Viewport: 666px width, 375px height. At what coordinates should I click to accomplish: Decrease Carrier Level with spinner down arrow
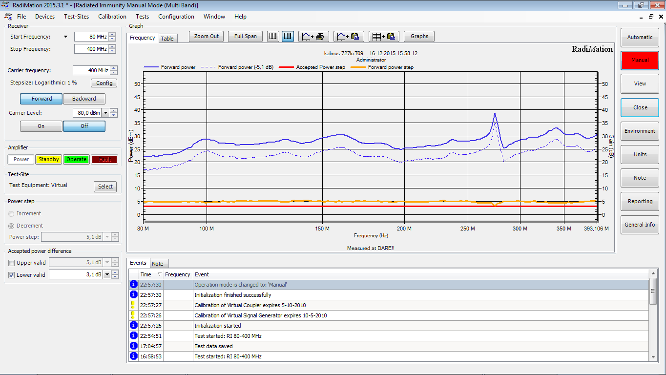(x=114, y=115)
